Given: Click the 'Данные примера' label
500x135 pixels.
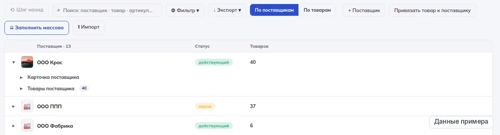Looking at the screenshot, I should 461,122.
